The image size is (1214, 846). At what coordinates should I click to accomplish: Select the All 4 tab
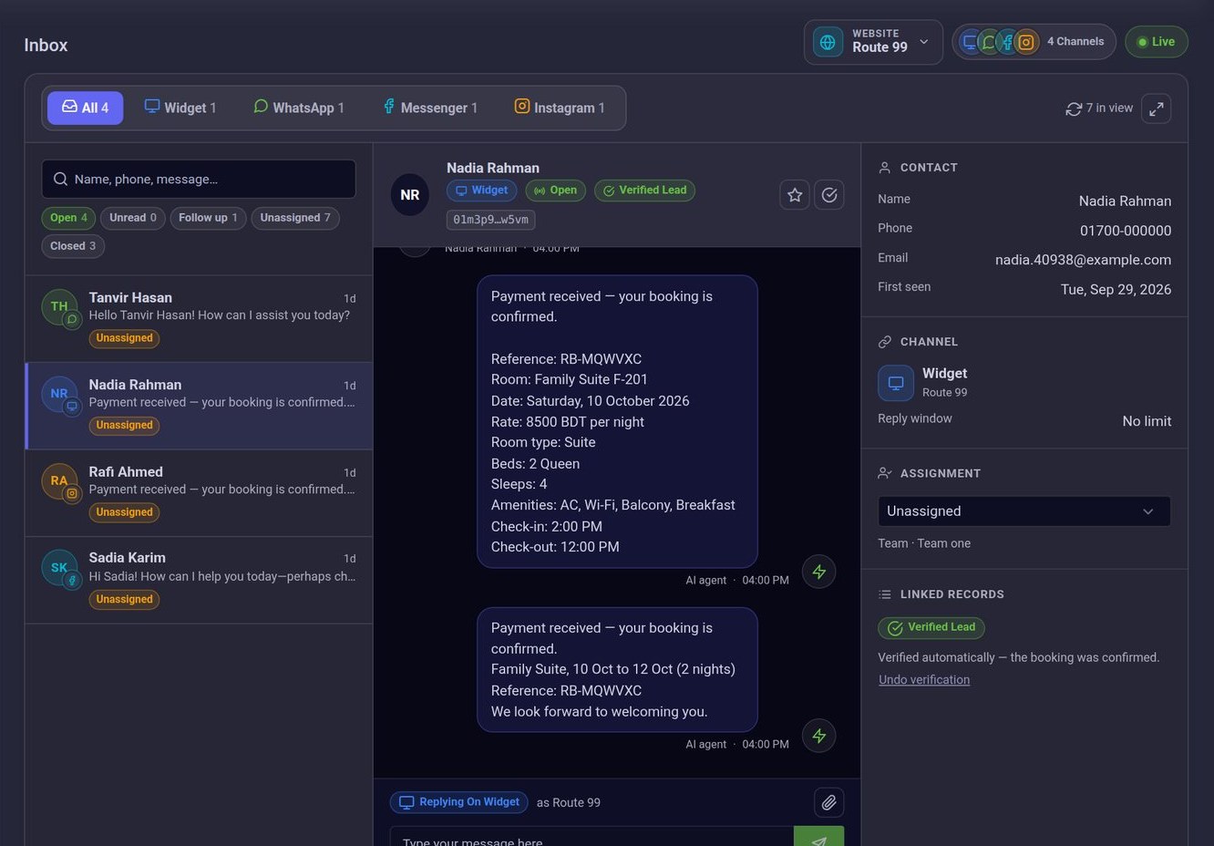(86, 108)
